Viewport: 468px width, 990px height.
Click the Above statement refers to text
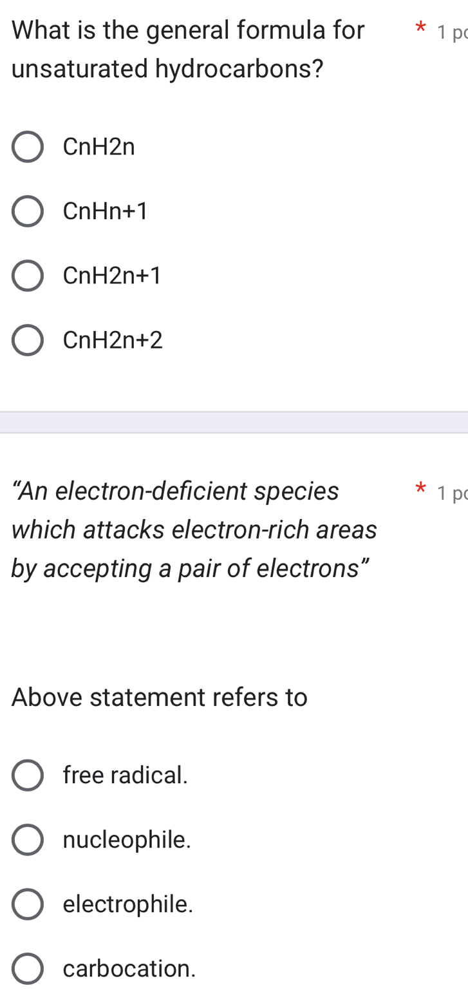point(159,697)
